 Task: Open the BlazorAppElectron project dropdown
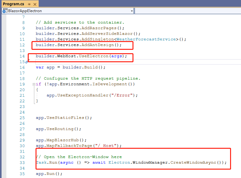(x=132, y=11)
